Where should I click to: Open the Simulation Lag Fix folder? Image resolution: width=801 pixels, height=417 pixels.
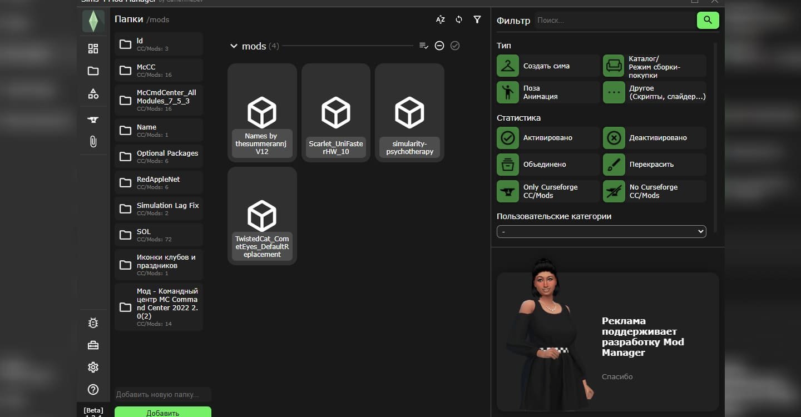click(159, 209)
